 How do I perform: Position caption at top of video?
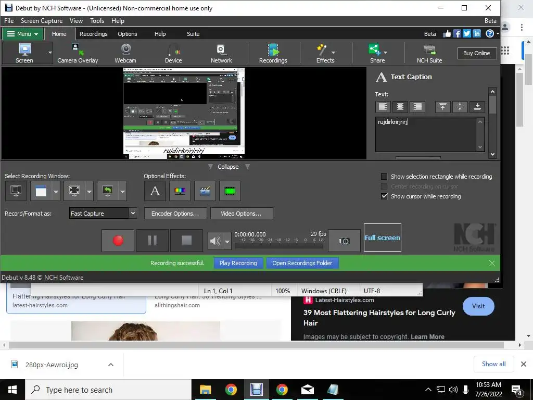(442, 107)
